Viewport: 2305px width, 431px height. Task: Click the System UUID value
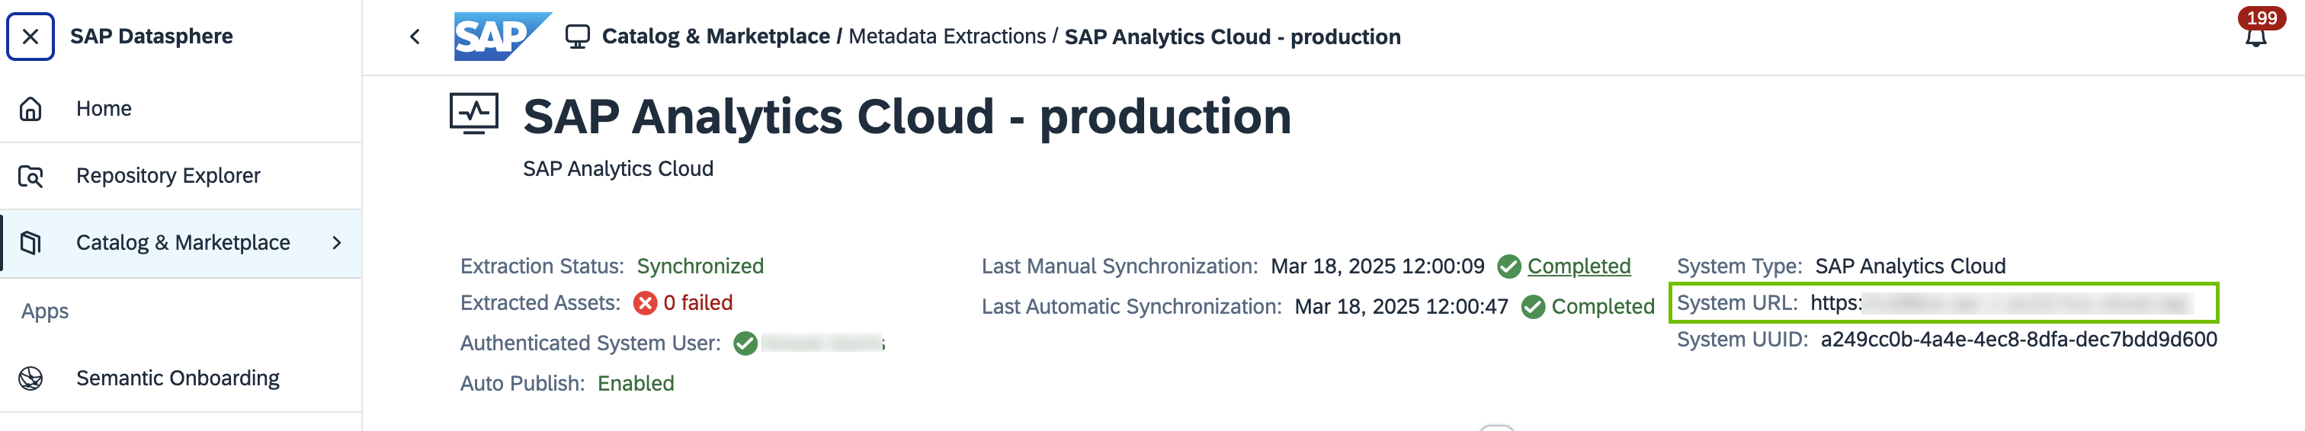click(2018, 340)
